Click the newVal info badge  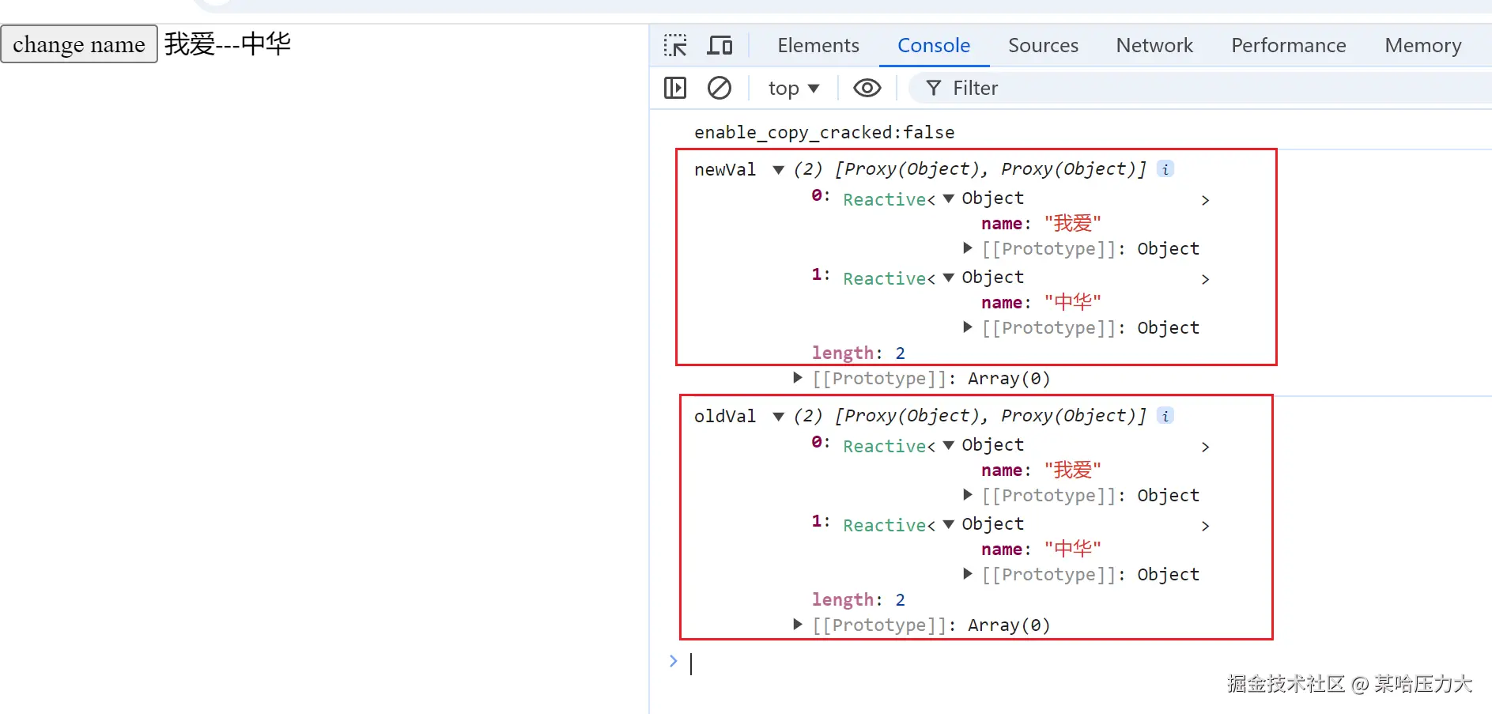pos(1165,168)
